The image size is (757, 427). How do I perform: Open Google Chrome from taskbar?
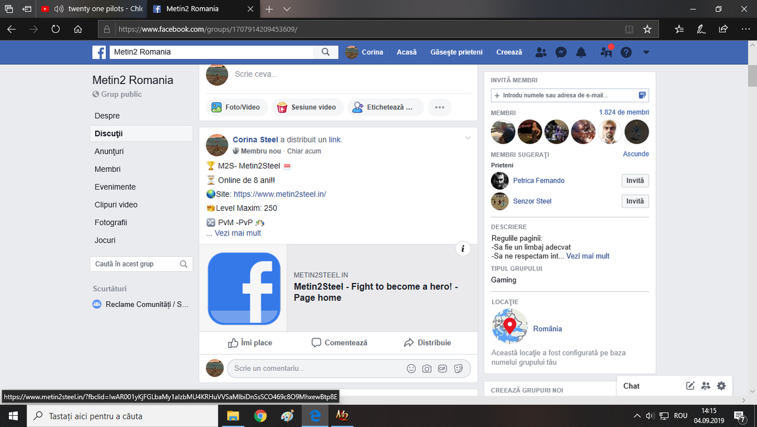pos(260,416)
